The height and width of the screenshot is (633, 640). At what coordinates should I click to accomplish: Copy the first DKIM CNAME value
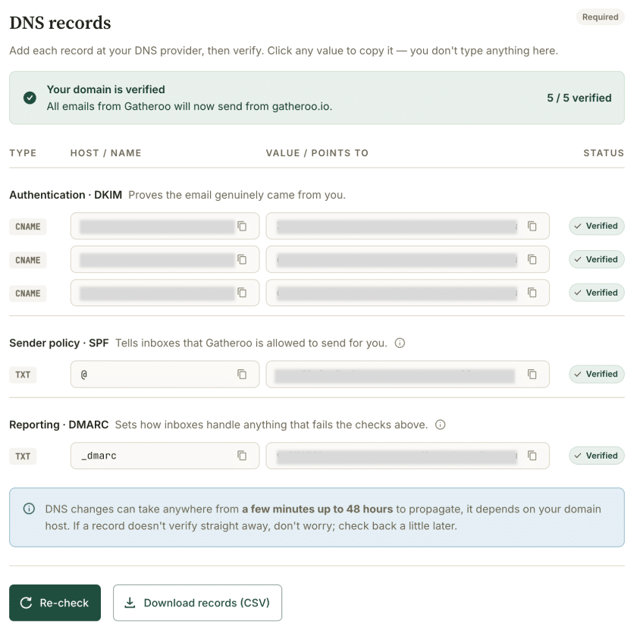pyautogui.click(x=532, y=226)
